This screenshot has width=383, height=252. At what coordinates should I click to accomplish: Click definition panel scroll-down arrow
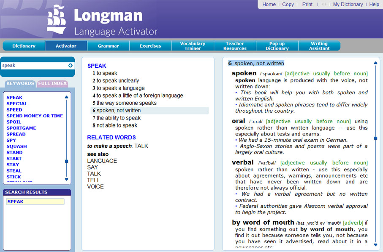click(375, 244)
